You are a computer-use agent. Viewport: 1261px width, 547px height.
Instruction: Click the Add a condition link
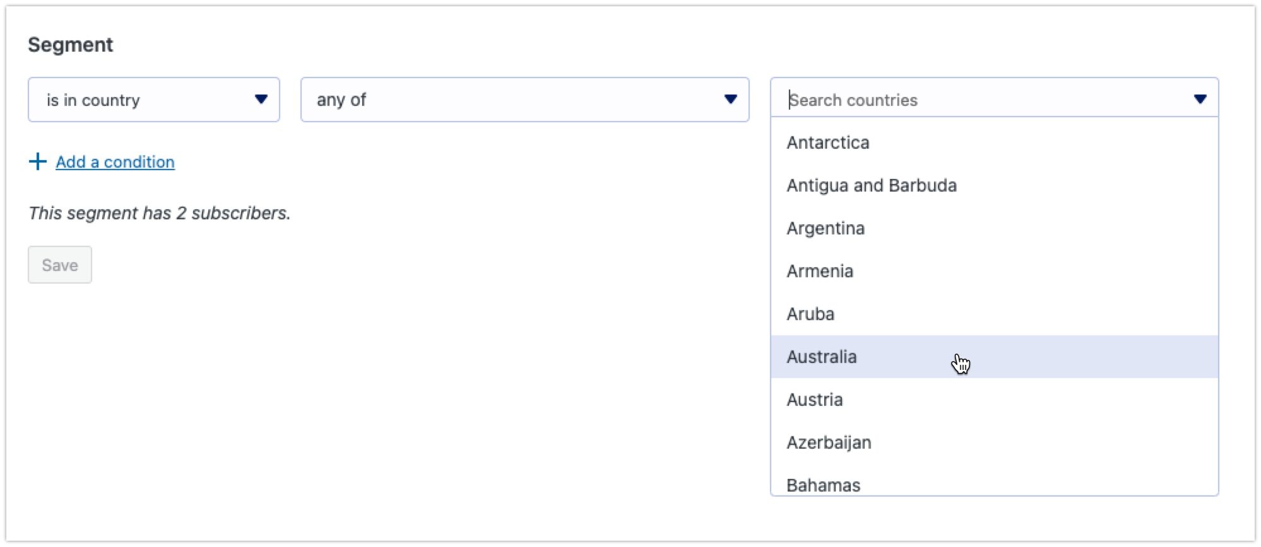[115, 162]
